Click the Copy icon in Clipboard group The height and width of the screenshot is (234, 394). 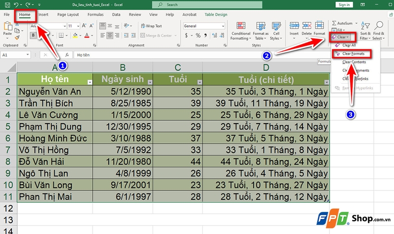[x=17, y=31]
